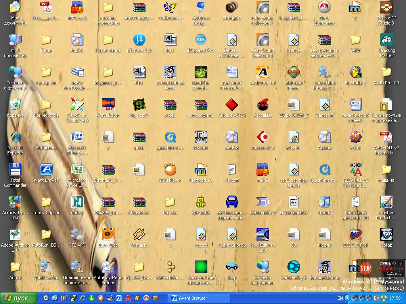Open Total Commander desktop shortcut
406x304 pixels.
[x=15, y=170]
